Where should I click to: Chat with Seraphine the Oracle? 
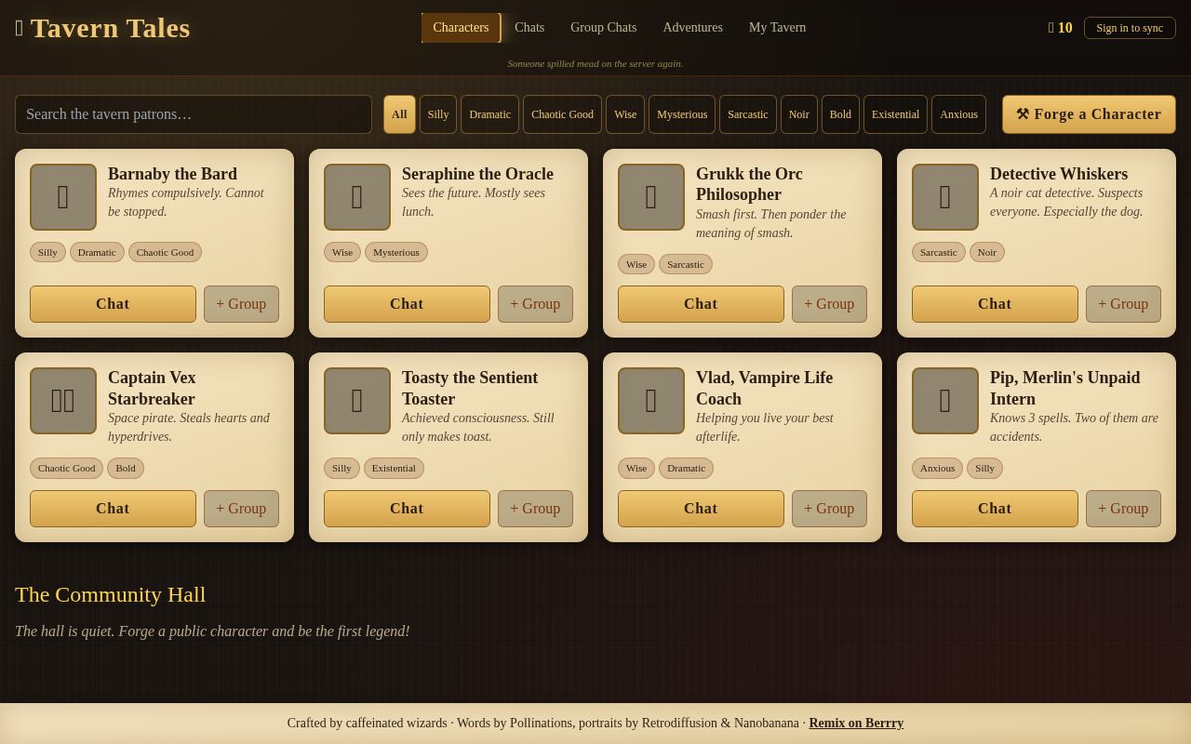pyautogui.click(x=407, y=304)
